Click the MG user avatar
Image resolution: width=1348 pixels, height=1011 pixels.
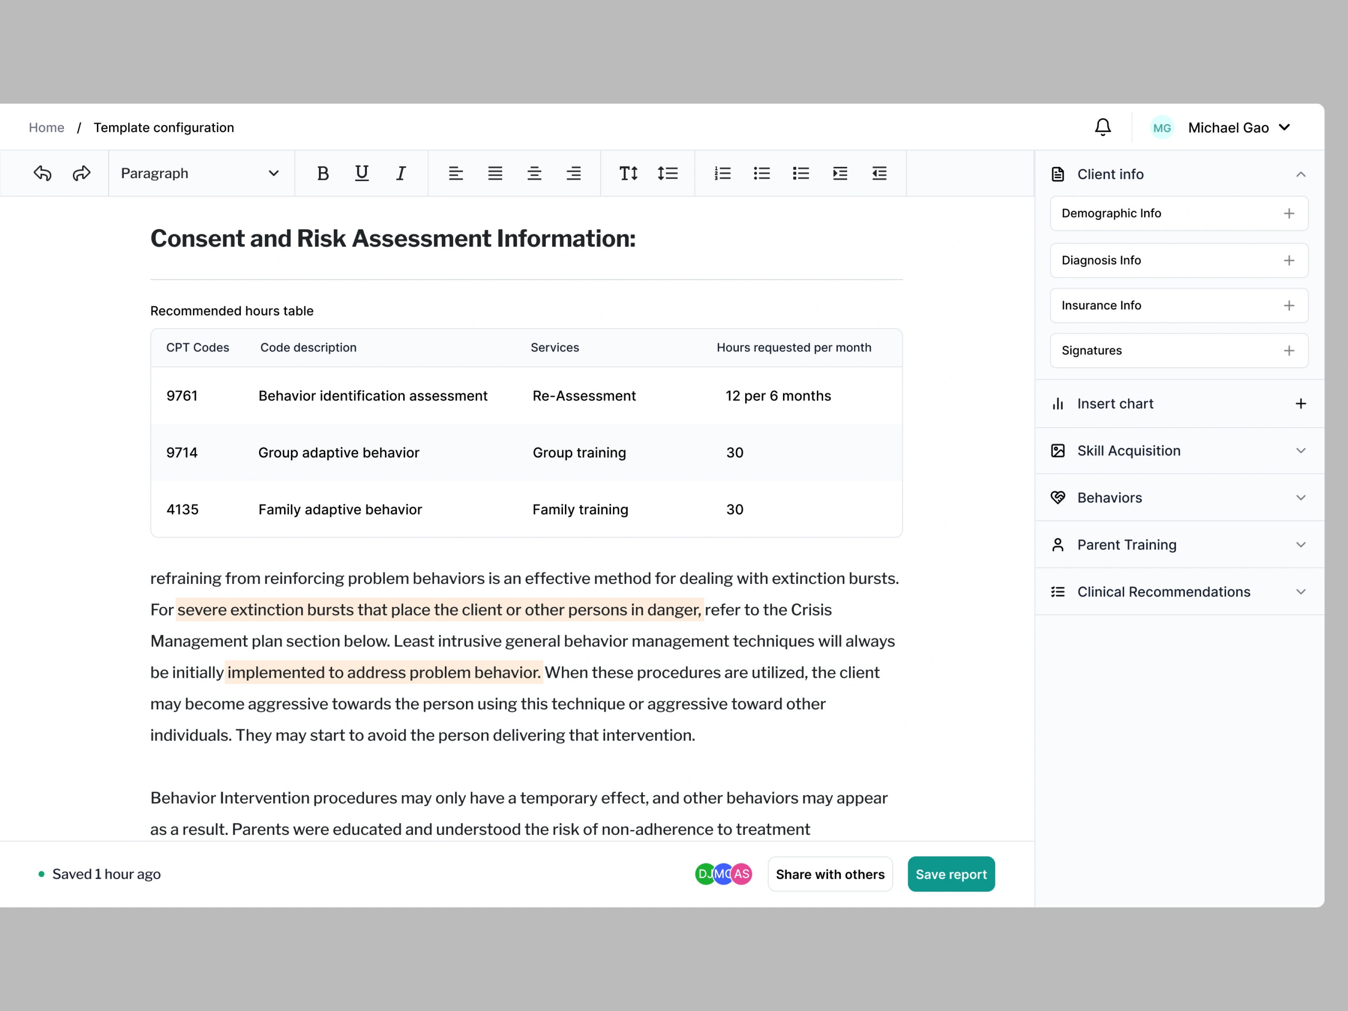(1161, 127)
